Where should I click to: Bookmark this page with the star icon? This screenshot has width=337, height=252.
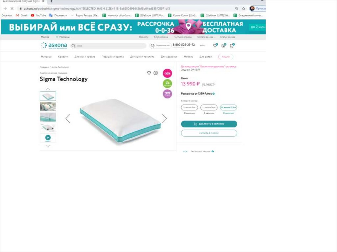click(244, 9)
